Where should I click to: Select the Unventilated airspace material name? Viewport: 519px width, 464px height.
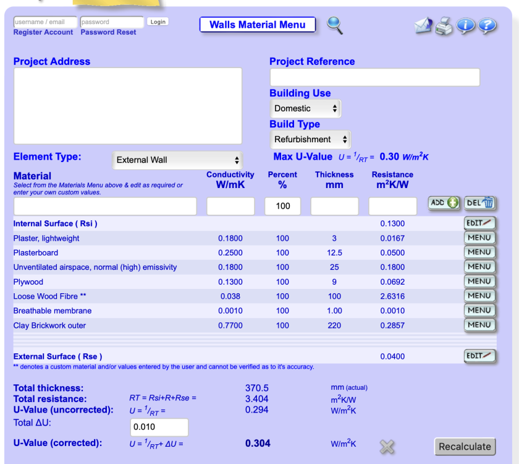coord(95,267)
